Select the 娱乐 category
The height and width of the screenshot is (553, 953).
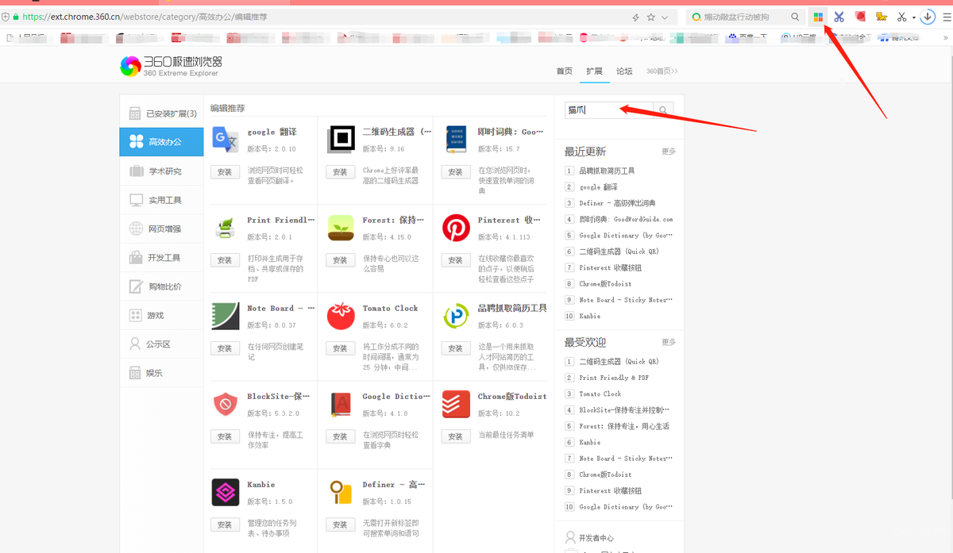pyautogui.click(x=162, y=373)
